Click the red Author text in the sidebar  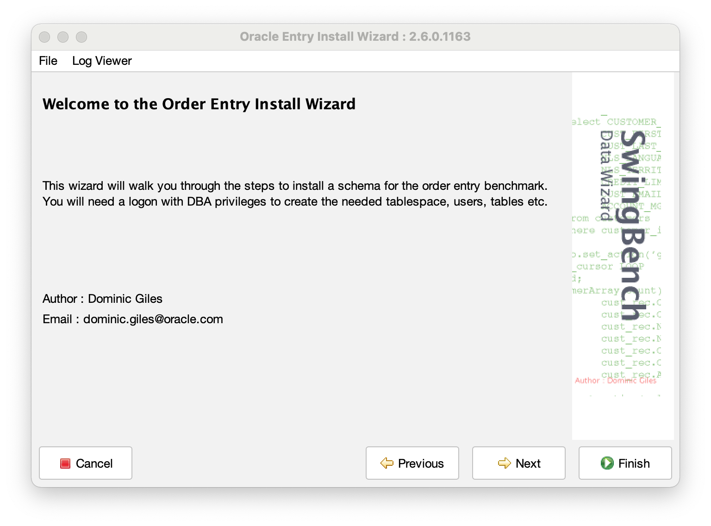click(616, 380)
